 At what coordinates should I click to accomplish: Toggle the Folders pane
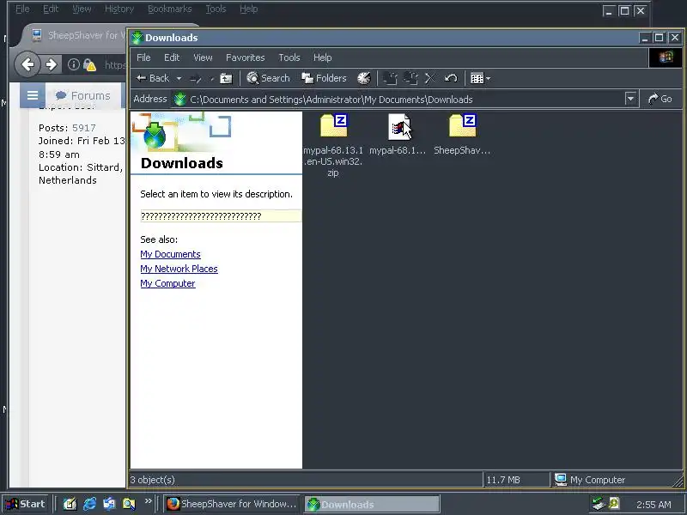(x=325, y=78)
